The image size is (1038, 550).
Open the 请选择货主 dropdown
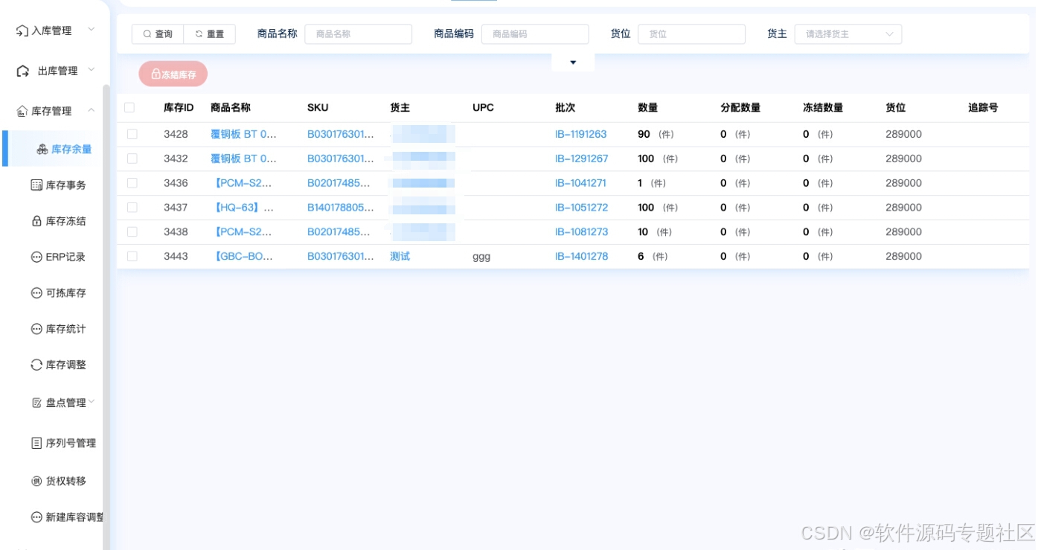[x=847, y=33]
